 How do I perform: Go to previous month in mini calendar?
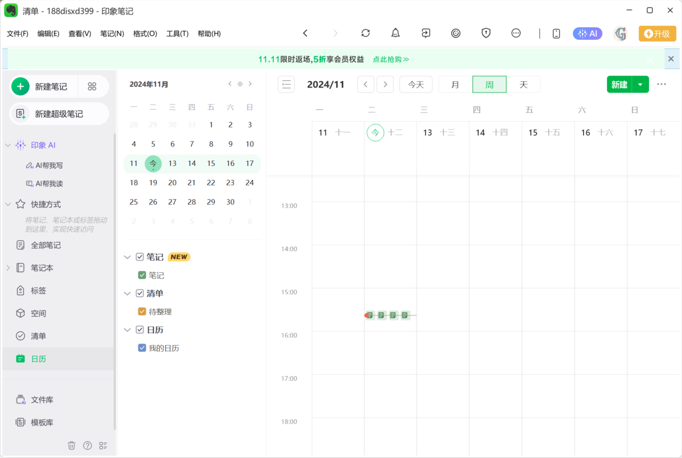pos(230,84)
